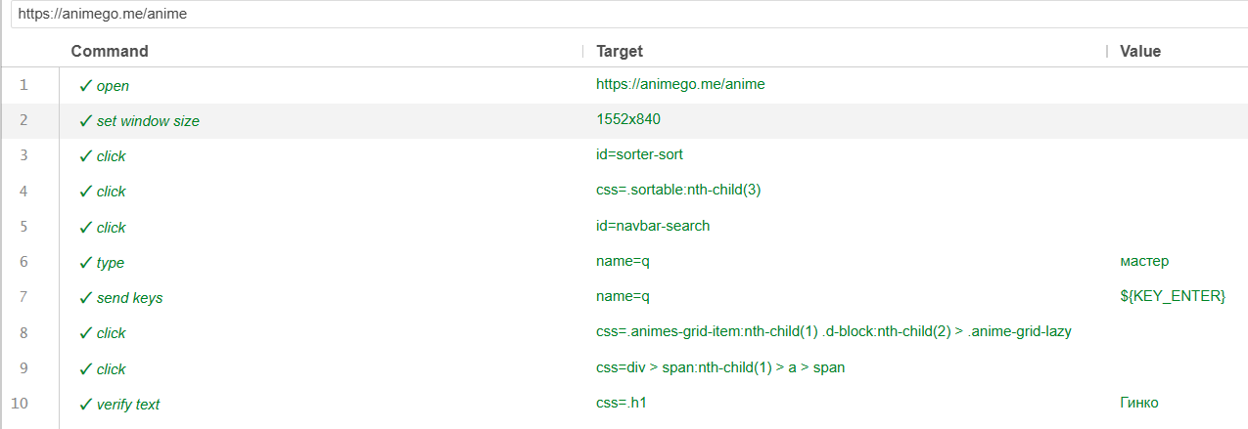Click the row 9 span target cell
Viewport: 1248px width, 429px height.
point(720,368)
